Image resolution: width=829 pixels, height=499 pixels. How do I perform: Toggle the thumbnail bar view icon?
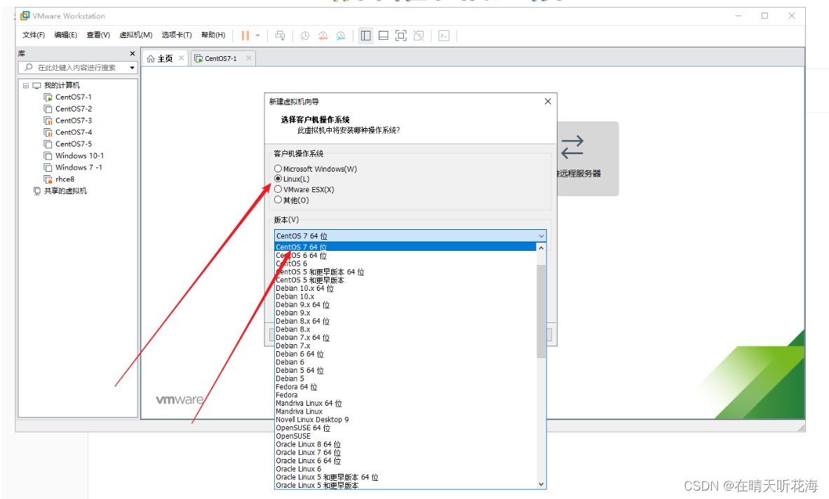click(384, 35)
